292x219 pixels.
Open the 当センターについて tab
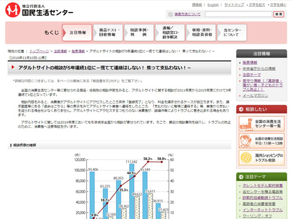point(232,33)
